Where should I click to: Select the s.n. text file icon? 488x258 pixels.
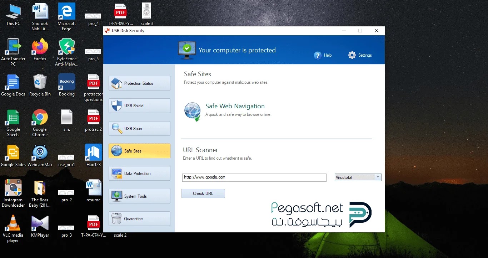coord(67,120)
